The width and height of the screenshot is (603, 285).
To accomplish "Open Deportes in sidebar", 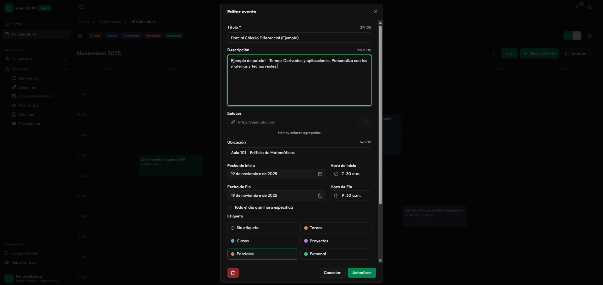I will tap(27, 87).
